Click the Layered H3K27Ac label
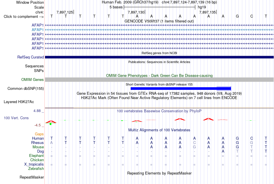This screenshot has height=184, width=274. (x=19, y=102)
